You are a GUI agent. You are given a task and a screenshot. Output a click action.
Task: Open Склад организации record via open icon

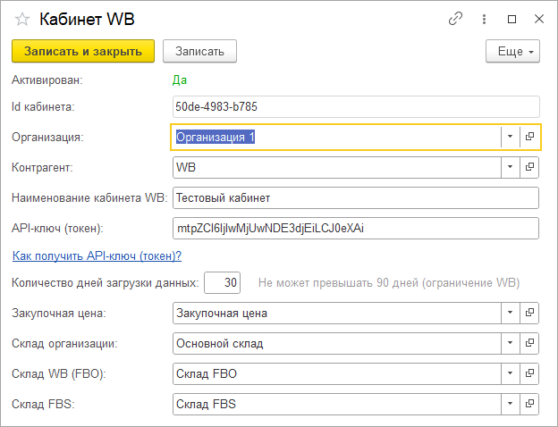coord(529,343)
